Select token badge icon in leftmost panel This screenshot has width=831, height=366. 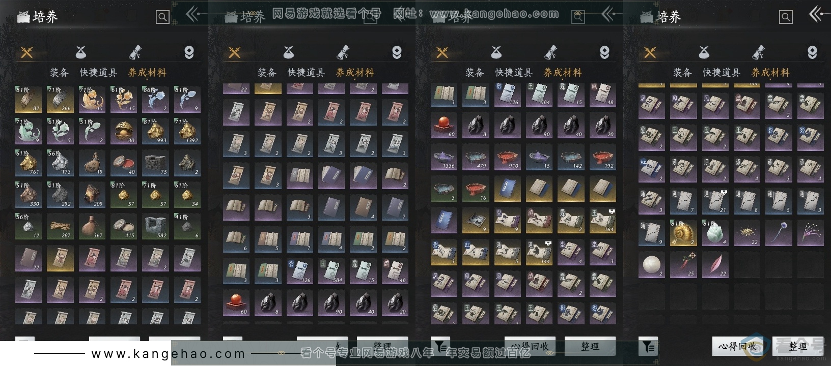point(189,52)
